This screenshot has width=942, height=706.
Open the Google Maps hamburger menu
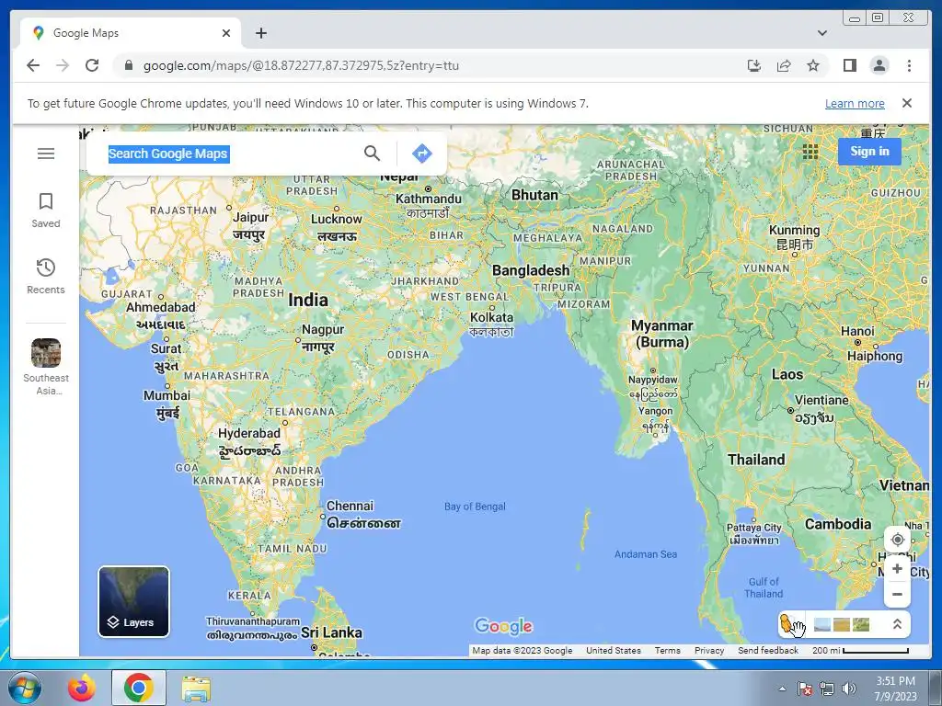point(46,154)
